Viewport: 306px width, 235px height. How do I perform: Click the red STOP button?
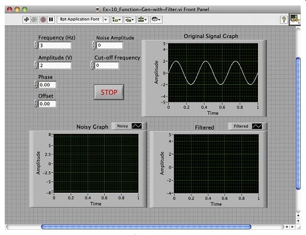tap(109, 92)
